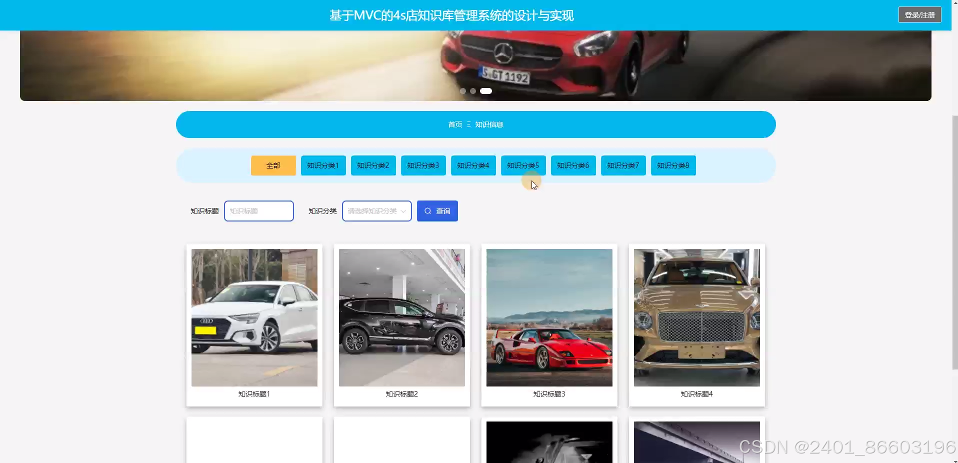The width and height of the screenshot is (958, 463).
Task: Click the 查询 search button
Action: 437,211
